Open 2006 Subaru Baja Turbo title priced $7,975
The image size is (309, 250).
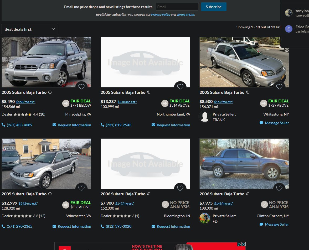tap(222, 194)
